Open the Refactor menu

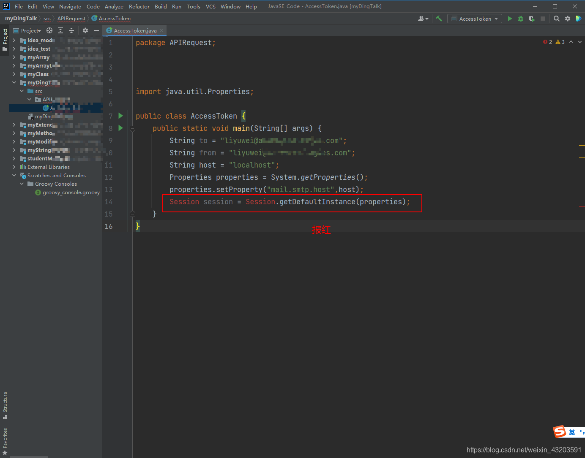point(139,6)
